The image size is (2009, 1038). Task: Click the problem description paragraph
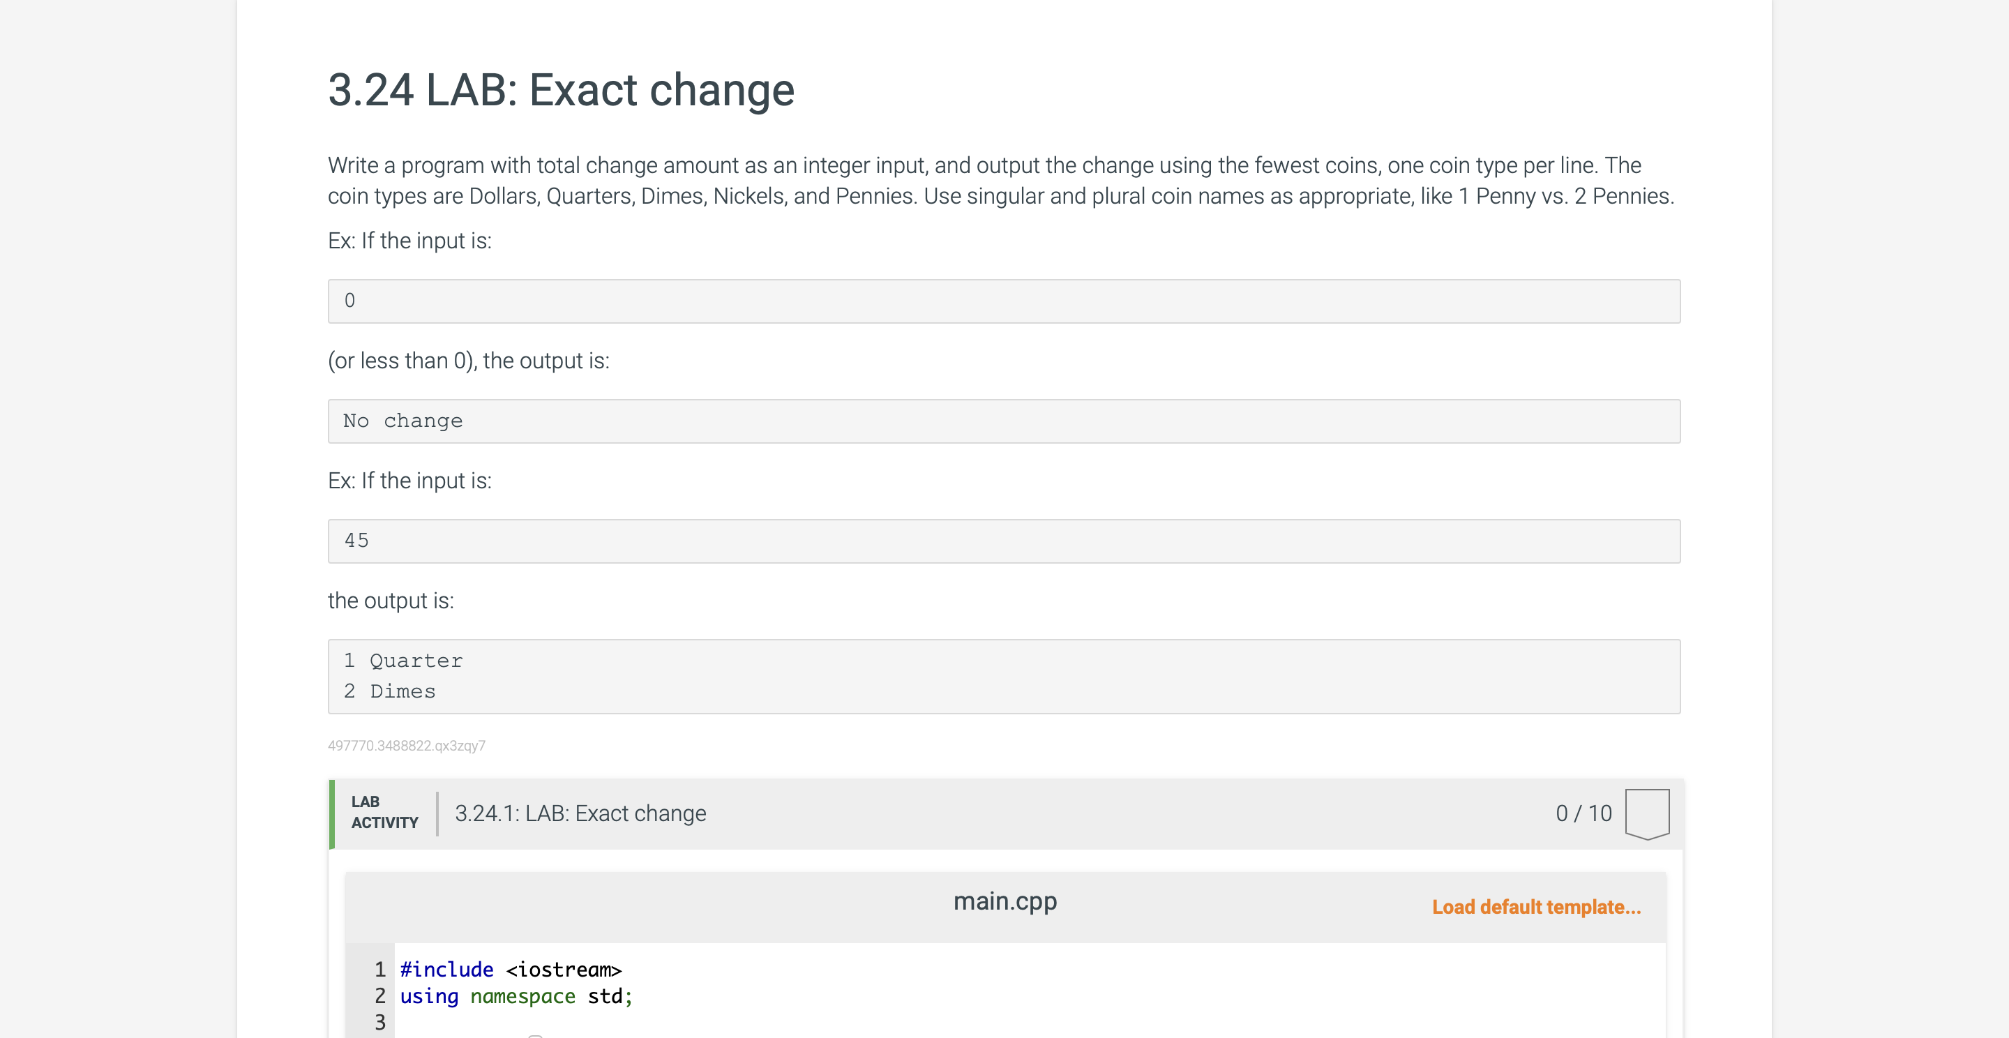(x=1000, y=180)
